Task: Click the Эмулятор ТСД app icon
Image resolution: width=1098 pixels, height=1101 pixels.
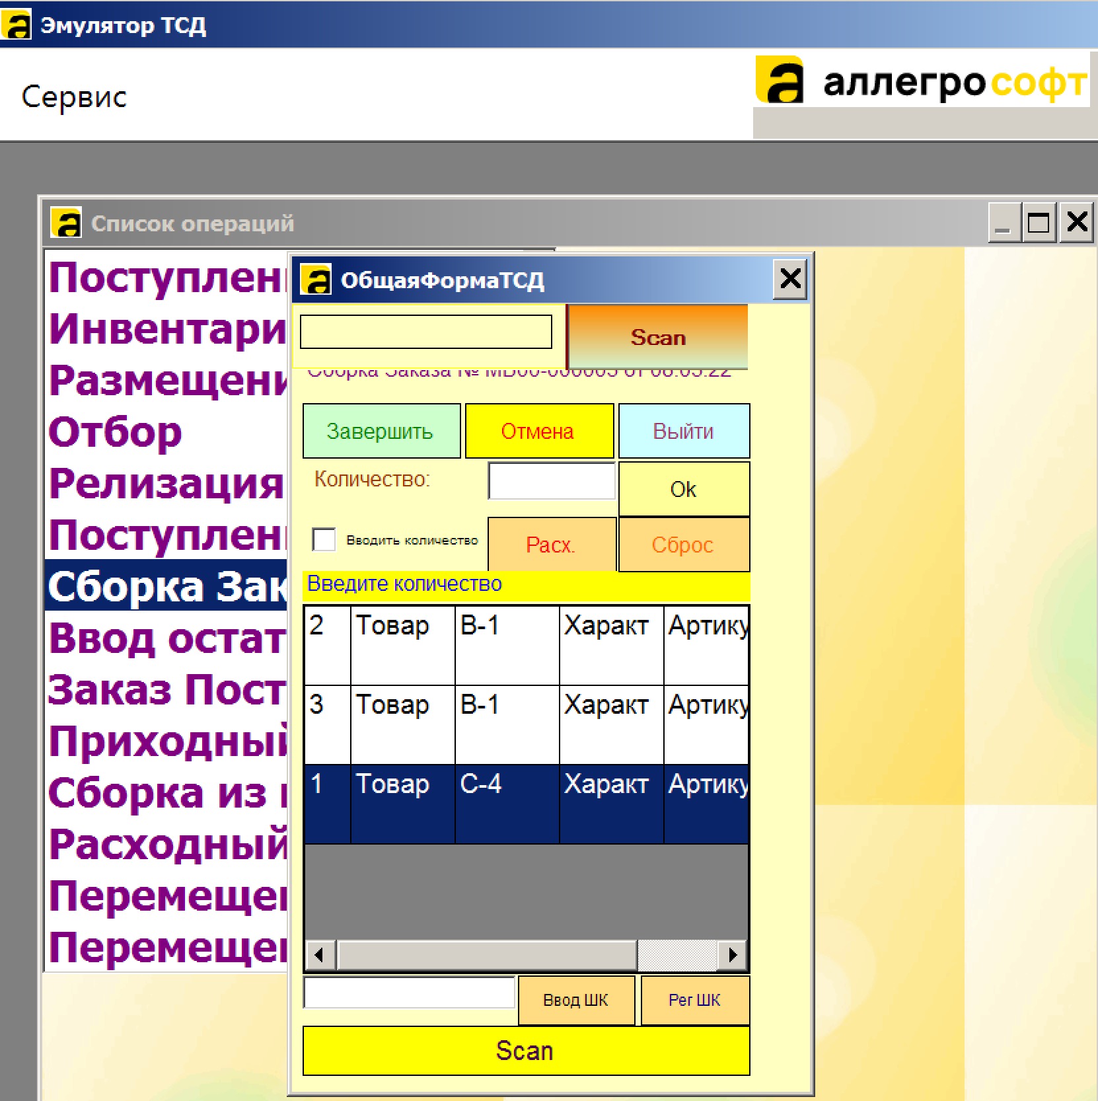Action: (x=16, y=24)
